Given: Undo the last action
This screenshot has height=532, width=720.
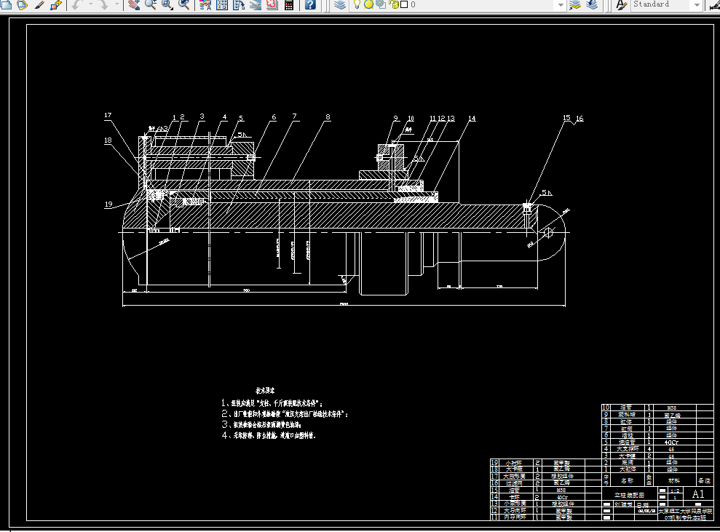Looking at the screenshot, I should (76, 4).
